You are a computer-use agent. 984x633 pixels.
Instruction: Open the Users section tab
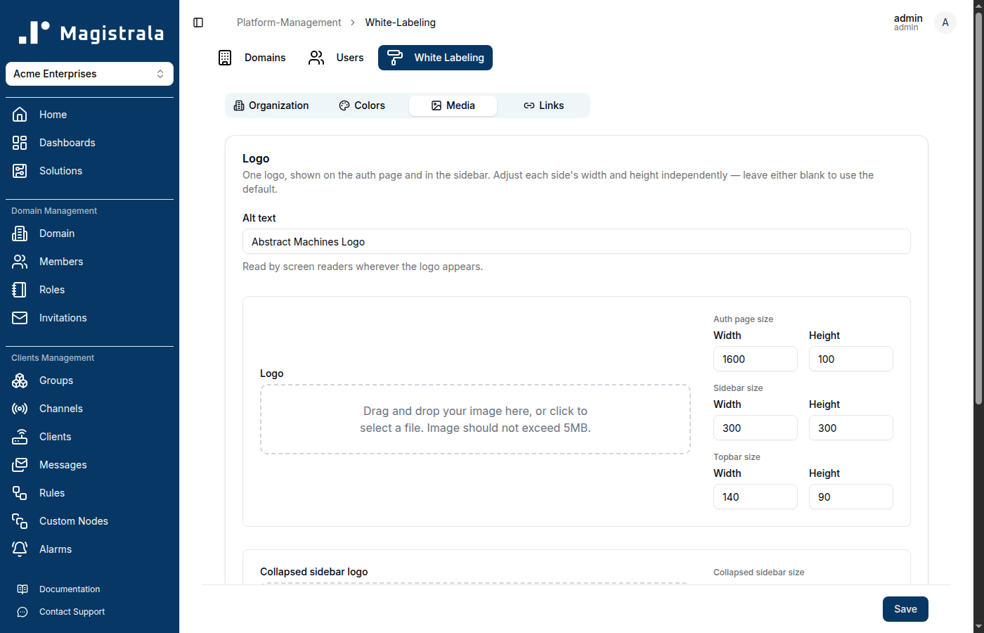coord(336,58)
